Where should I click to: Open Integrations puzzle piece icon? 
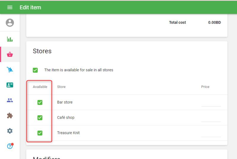10,116
